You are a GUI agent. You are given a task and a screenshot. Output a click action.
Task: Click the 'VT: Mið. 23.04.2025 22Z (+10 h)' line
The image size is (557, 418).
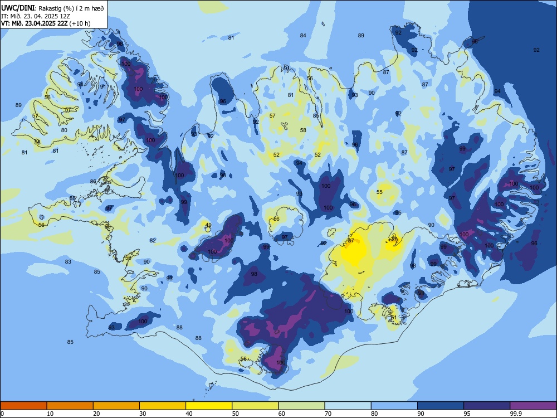46,23
